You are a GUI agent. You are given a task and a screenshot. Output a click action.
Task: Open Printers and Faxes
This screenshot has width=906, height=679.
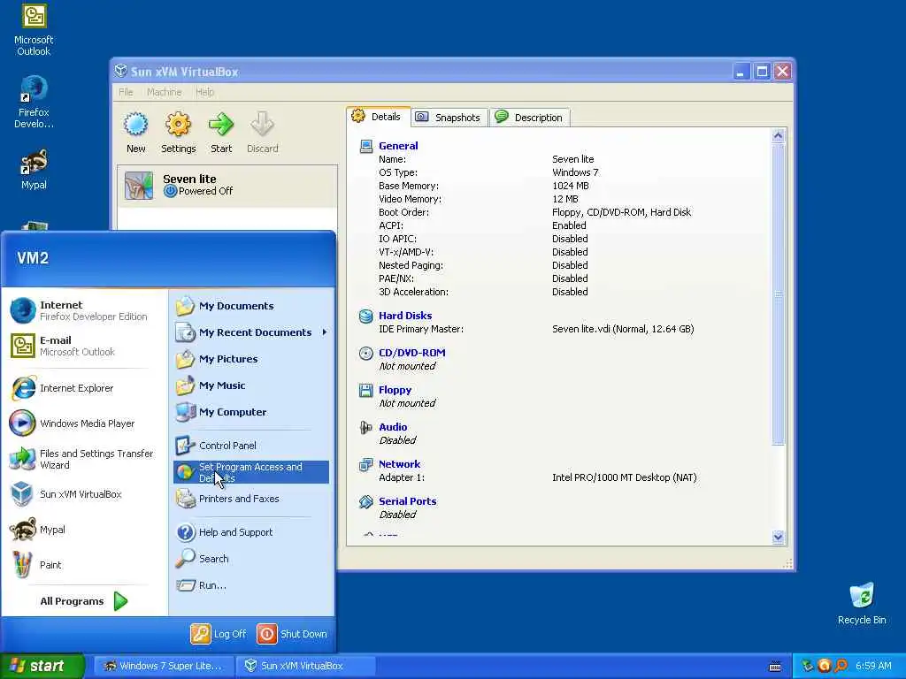point(251,499)
